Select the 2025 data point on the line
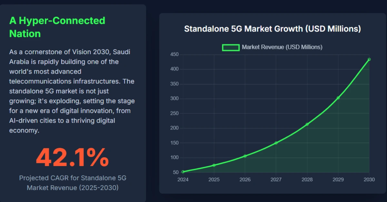Image resolution: width=387 pixels, height=202 pixels. click(214, 165)
